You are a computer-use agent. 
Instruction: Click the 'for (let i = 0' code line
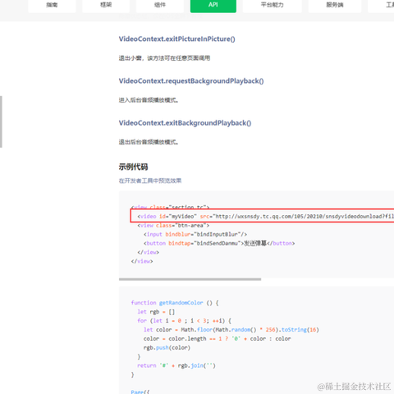185,321
